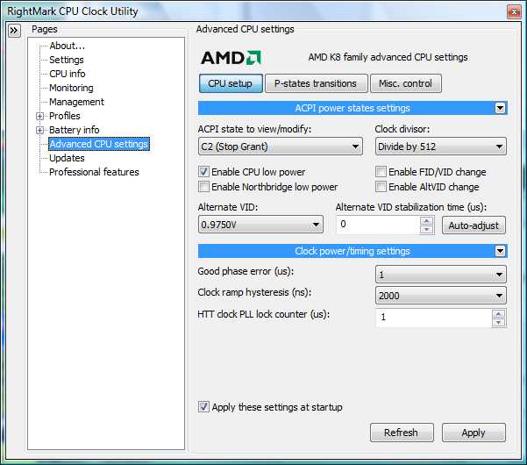Collapse the ACPI power states settings section
527x465 pixels.
[500, 108]
